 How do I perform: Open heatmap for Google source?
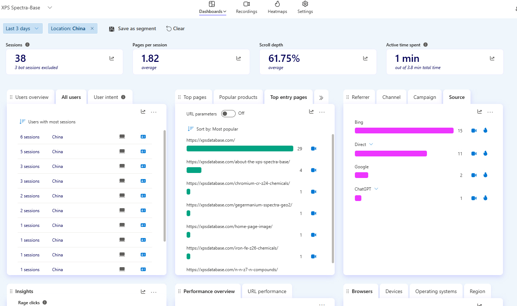[x=485, y=175]
